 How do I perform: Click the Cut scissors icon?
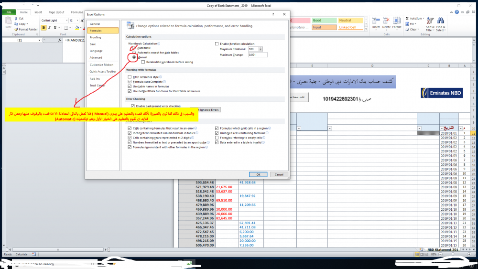tap(16, 19)
